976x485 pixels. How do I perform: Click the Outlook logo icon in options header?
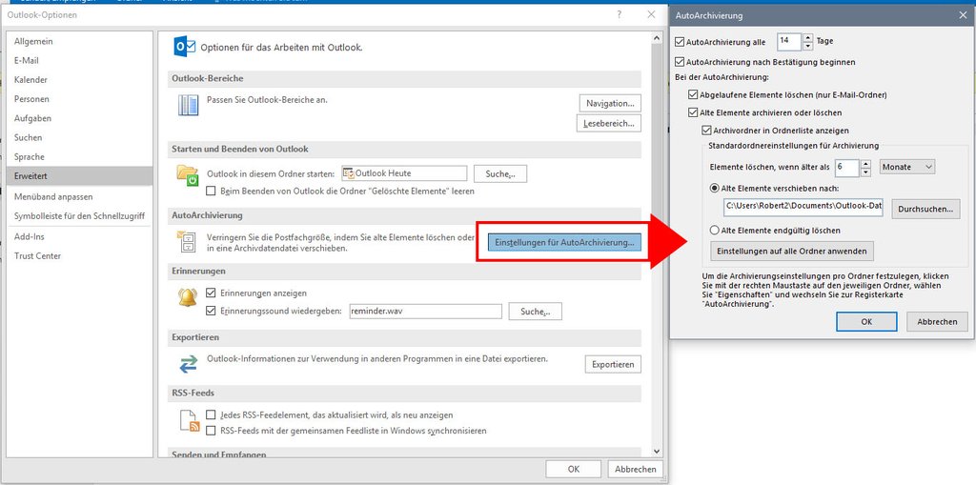coord(184,46)
